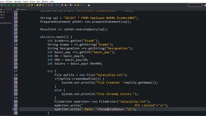Expand the Run launch dropdown arrow

(x=16, y=5)
